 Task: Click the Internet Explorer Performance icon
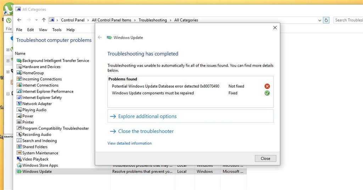(x=19, y=91)
